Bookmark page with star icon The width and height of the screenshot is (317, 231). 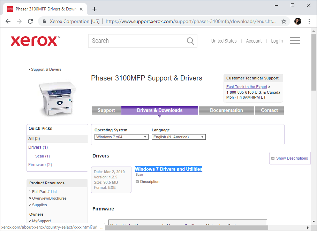point(284,21)
